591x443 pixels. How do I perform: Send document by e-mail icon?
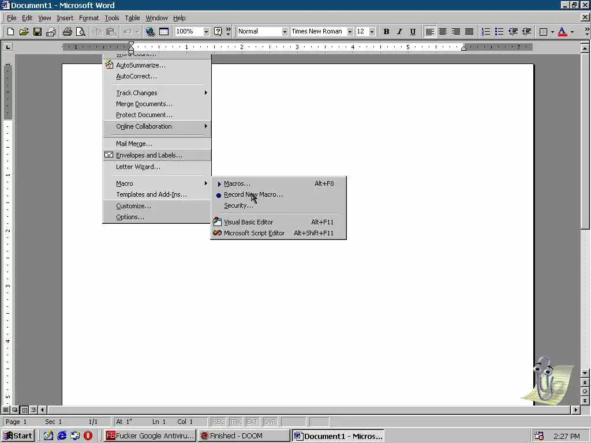51,32
